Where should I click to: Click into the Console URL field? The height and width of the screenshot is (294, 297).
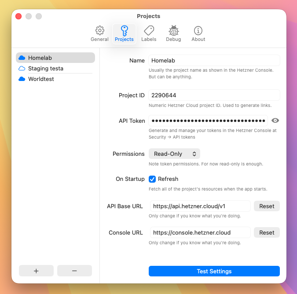(200, 232)
